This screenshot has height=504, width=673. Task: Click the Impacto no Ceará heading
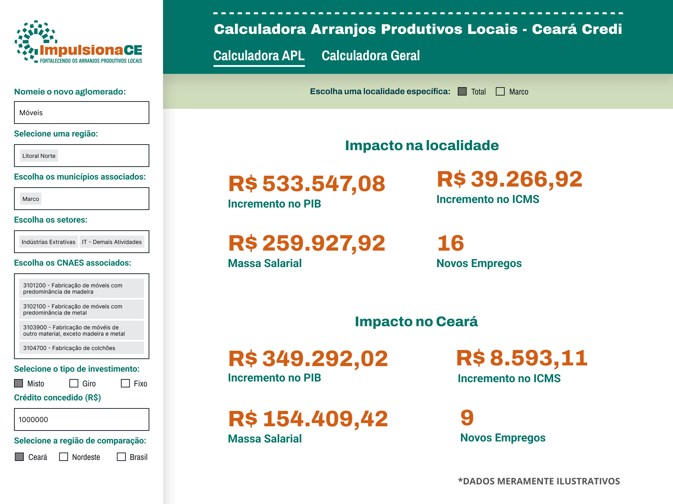(416, 321)
